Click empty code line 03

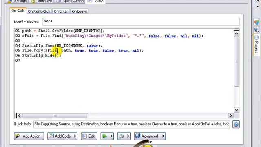coord(18,41)
